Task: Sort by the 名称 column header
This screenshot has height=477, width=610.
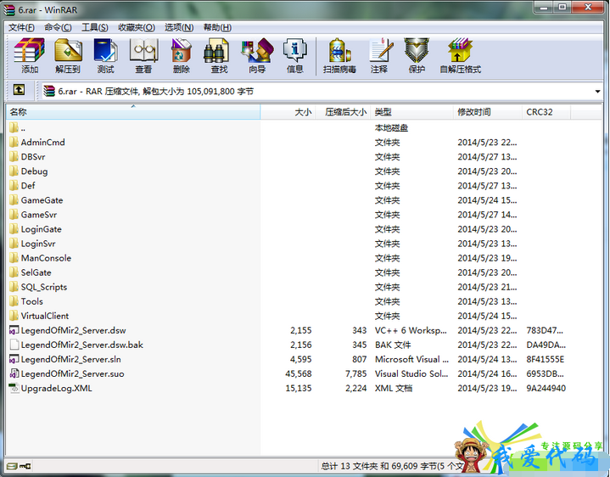Action: [133, 112]
